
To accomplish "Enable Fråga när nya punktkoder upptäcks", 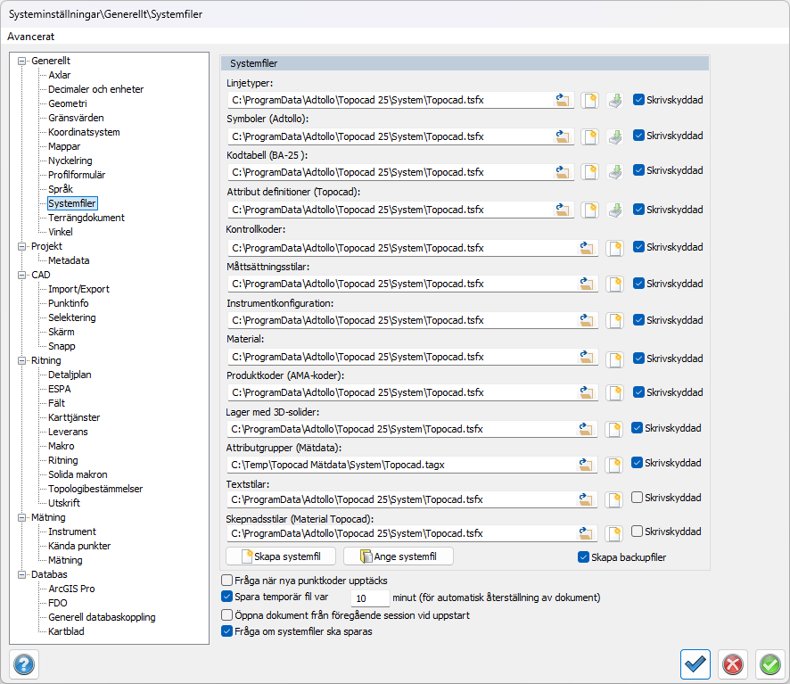I will click(226, 581).
